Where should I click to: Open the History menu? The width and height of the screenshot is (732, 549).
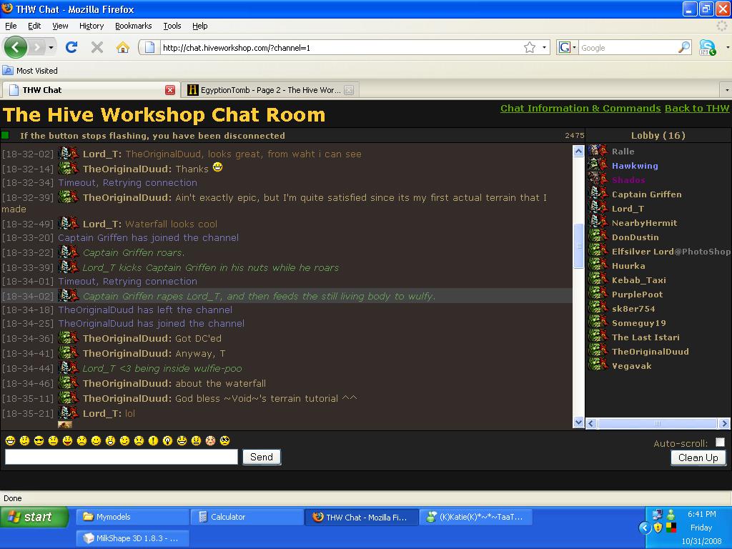coord(91,26)
